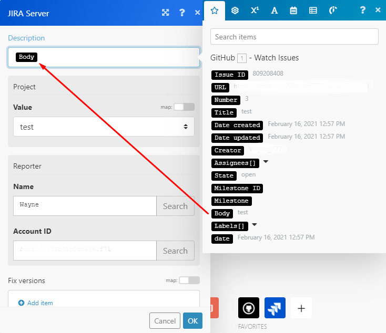Click the JIRA Server help question mark

(x=182, y=13)
